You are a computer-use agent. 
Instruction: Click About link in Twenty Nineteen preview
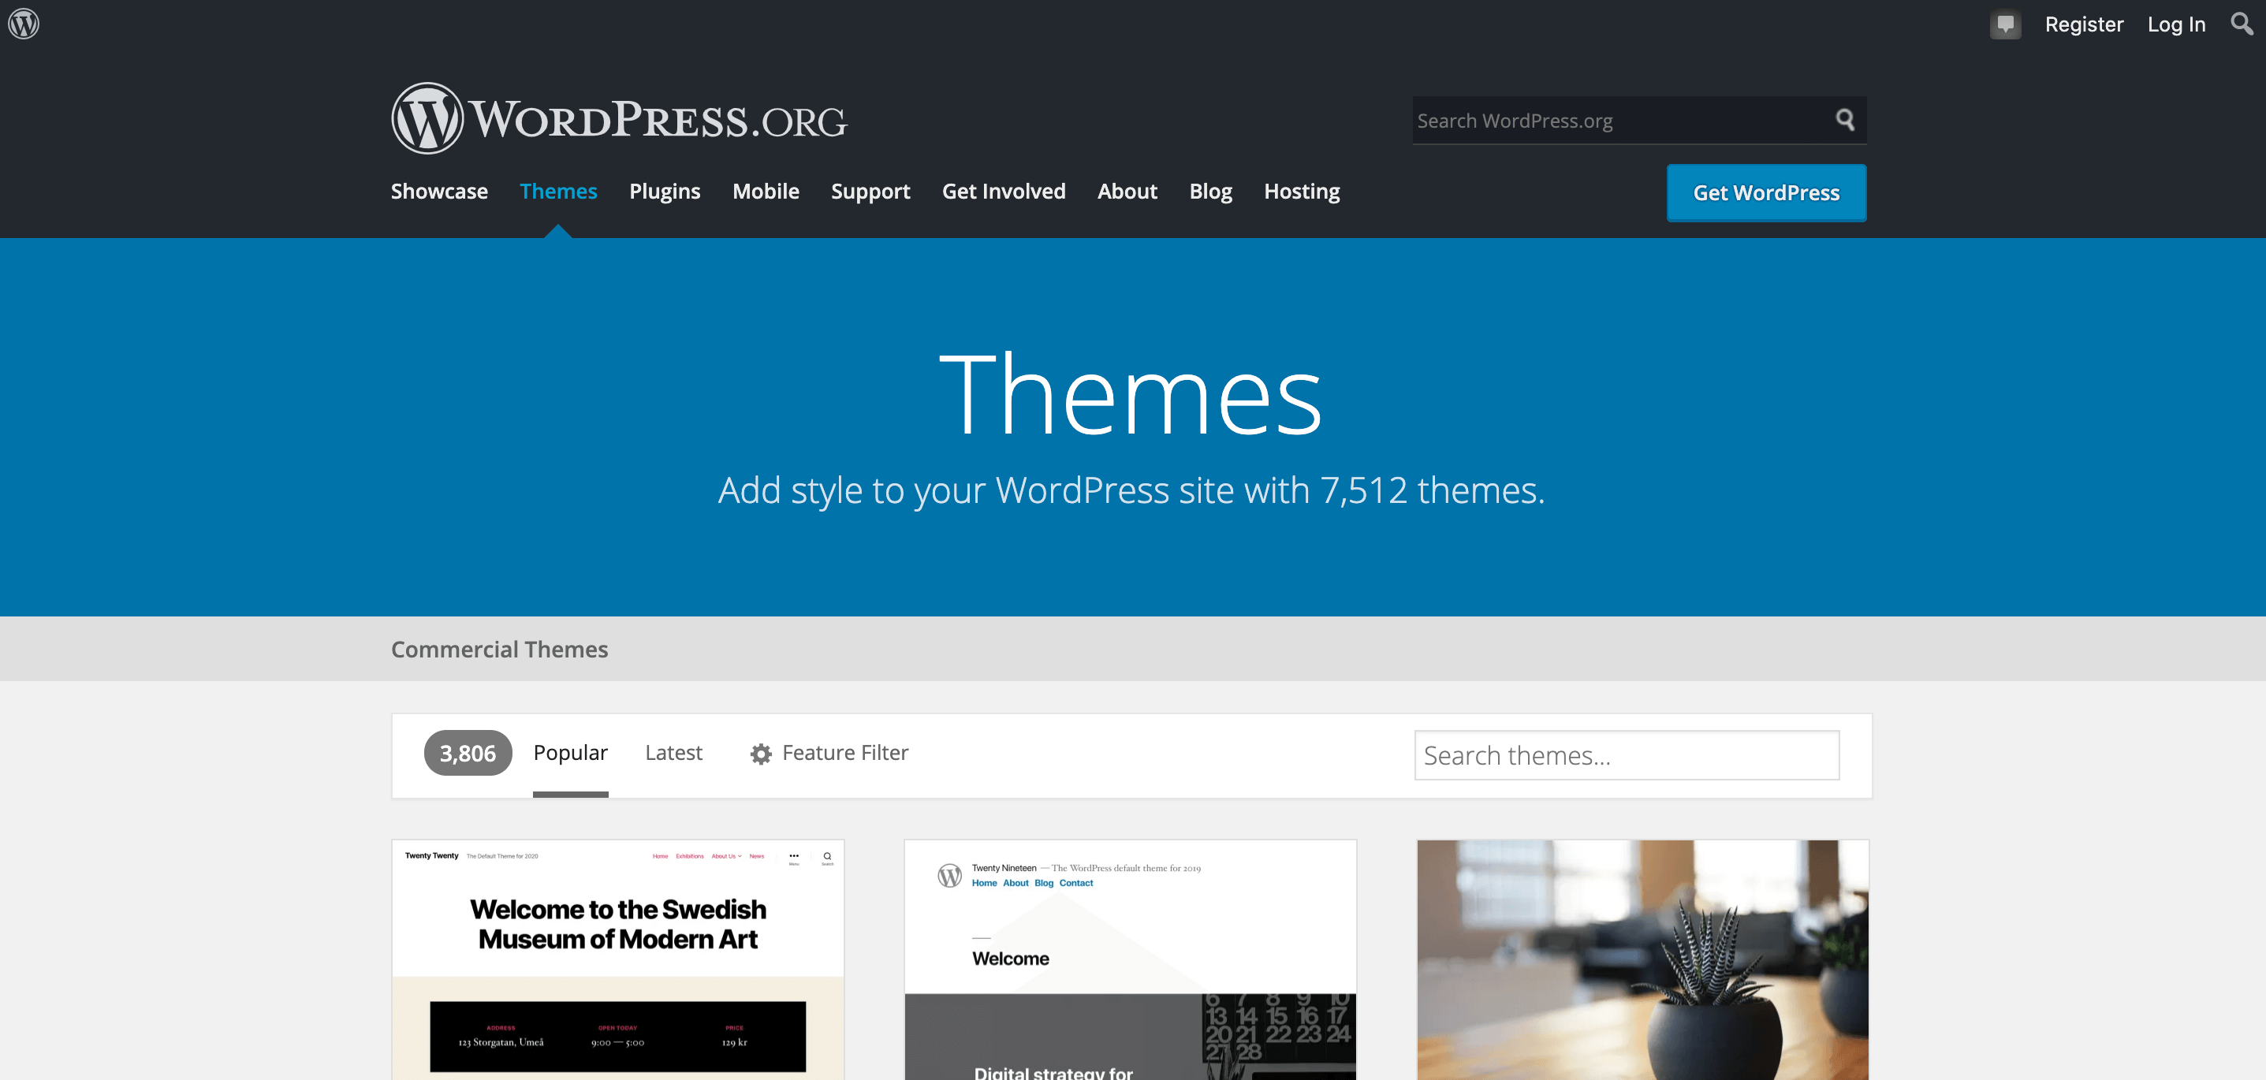1015,883
